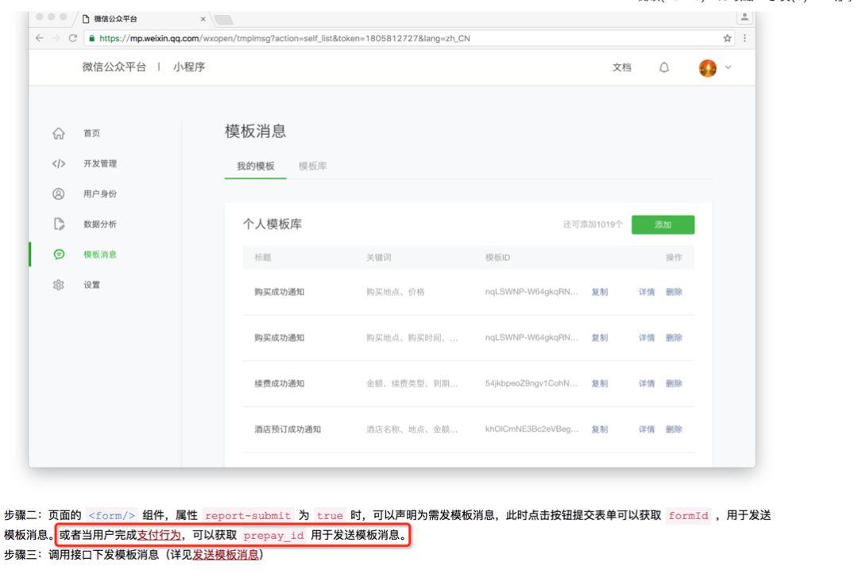Reload the page with the refresh icon
This screenshot has height=581, width=858.
(73, 38)
